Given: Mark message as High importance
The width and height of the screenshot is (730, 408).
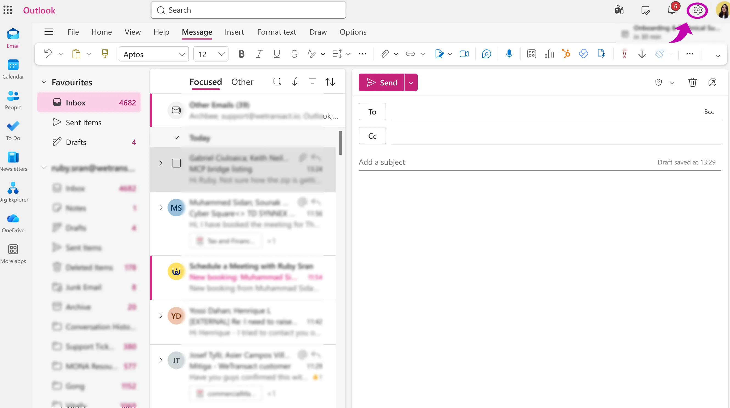Looking at the screenshot, I should (x=624, y=54).
